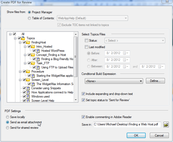Collapse the All tree root node

point(10,34)
